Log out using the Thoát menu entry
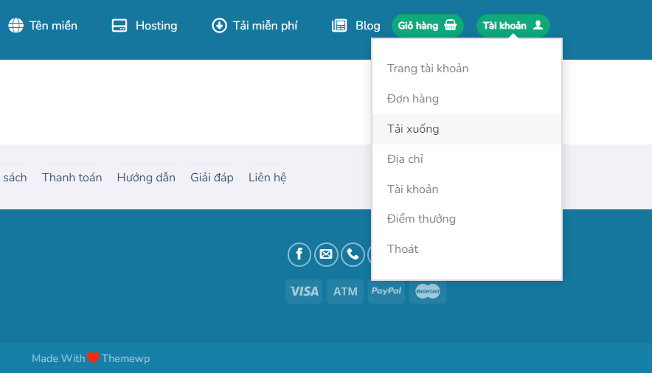The height and width of the screenshot is (373, 652). (403, 249)
